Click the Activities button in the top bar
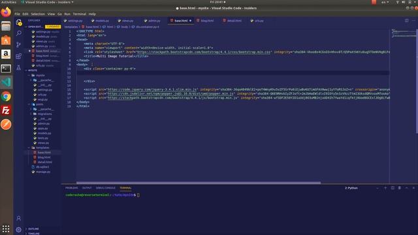The width and height of the screenshot is (418, 235). pos(8,2)
